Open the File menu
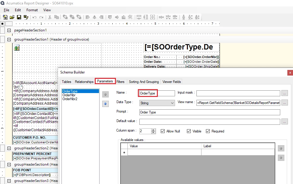The image size is (293, 184). click(x=7, y=10)
